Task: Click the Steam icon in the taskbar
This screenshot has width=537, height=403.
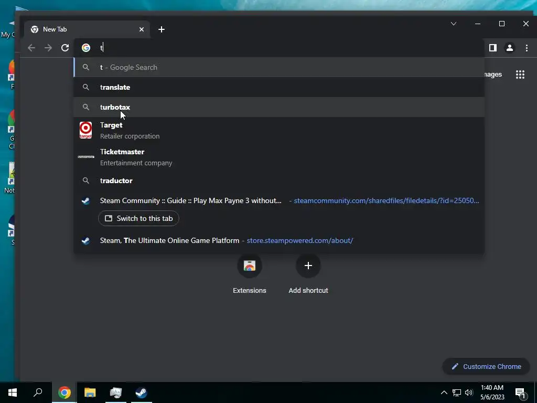Action: point(142,393)
